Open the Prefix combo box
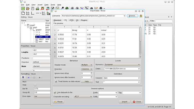The width and height of the screenshot is (194, 109). [108, 93]
